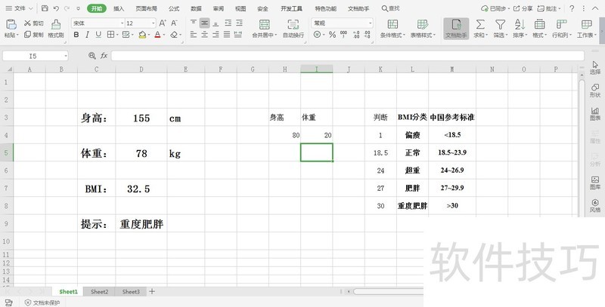Click the Filter (筛选) funnel icon
605x307 pixels.
coord(501,25)
